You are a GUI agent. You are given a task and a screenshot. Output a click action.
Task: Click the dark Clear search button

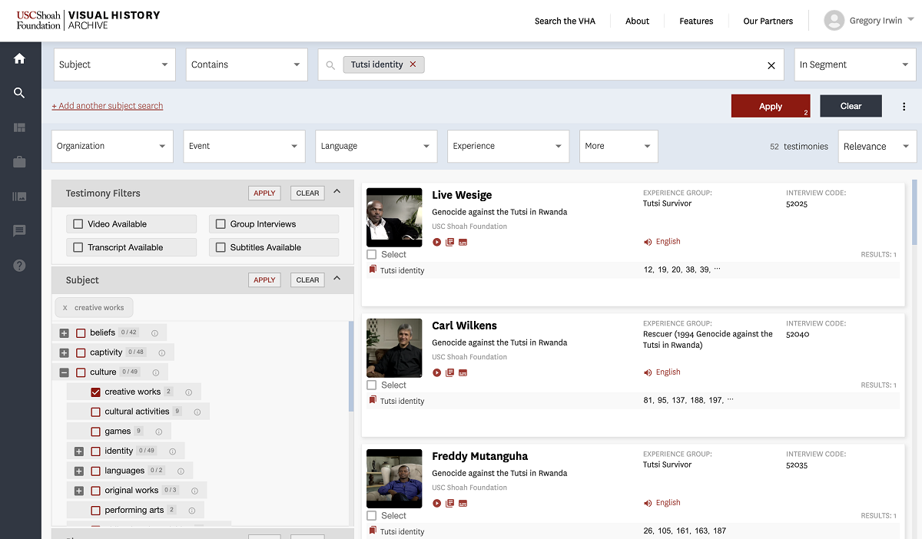[851, 107]
